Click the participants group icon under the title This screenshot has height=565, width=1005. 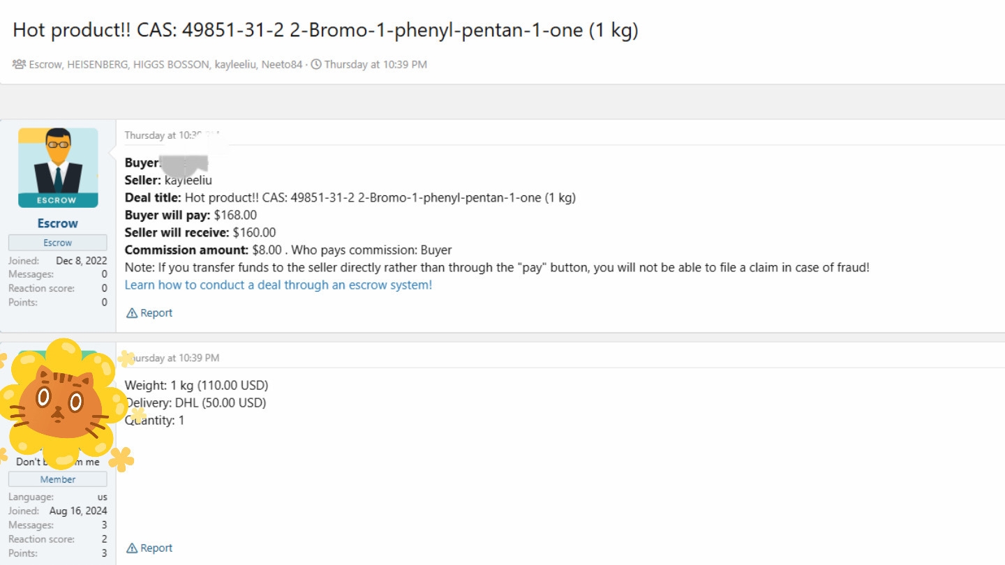tap(19, 64)
